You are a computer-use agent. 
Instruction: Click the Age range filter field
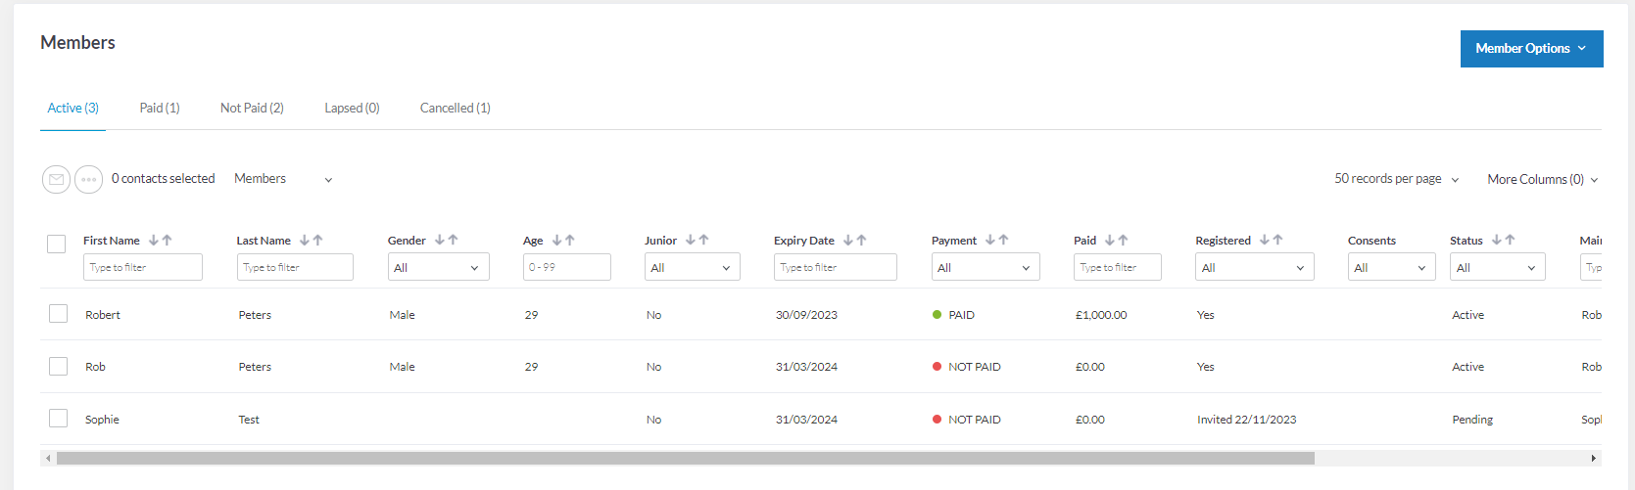pos(567,267)
